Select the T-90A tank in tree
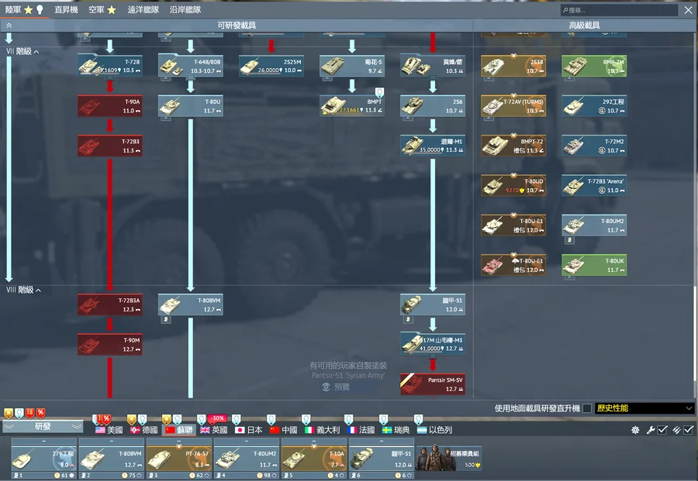698x481 pixels. pos(109,106)
